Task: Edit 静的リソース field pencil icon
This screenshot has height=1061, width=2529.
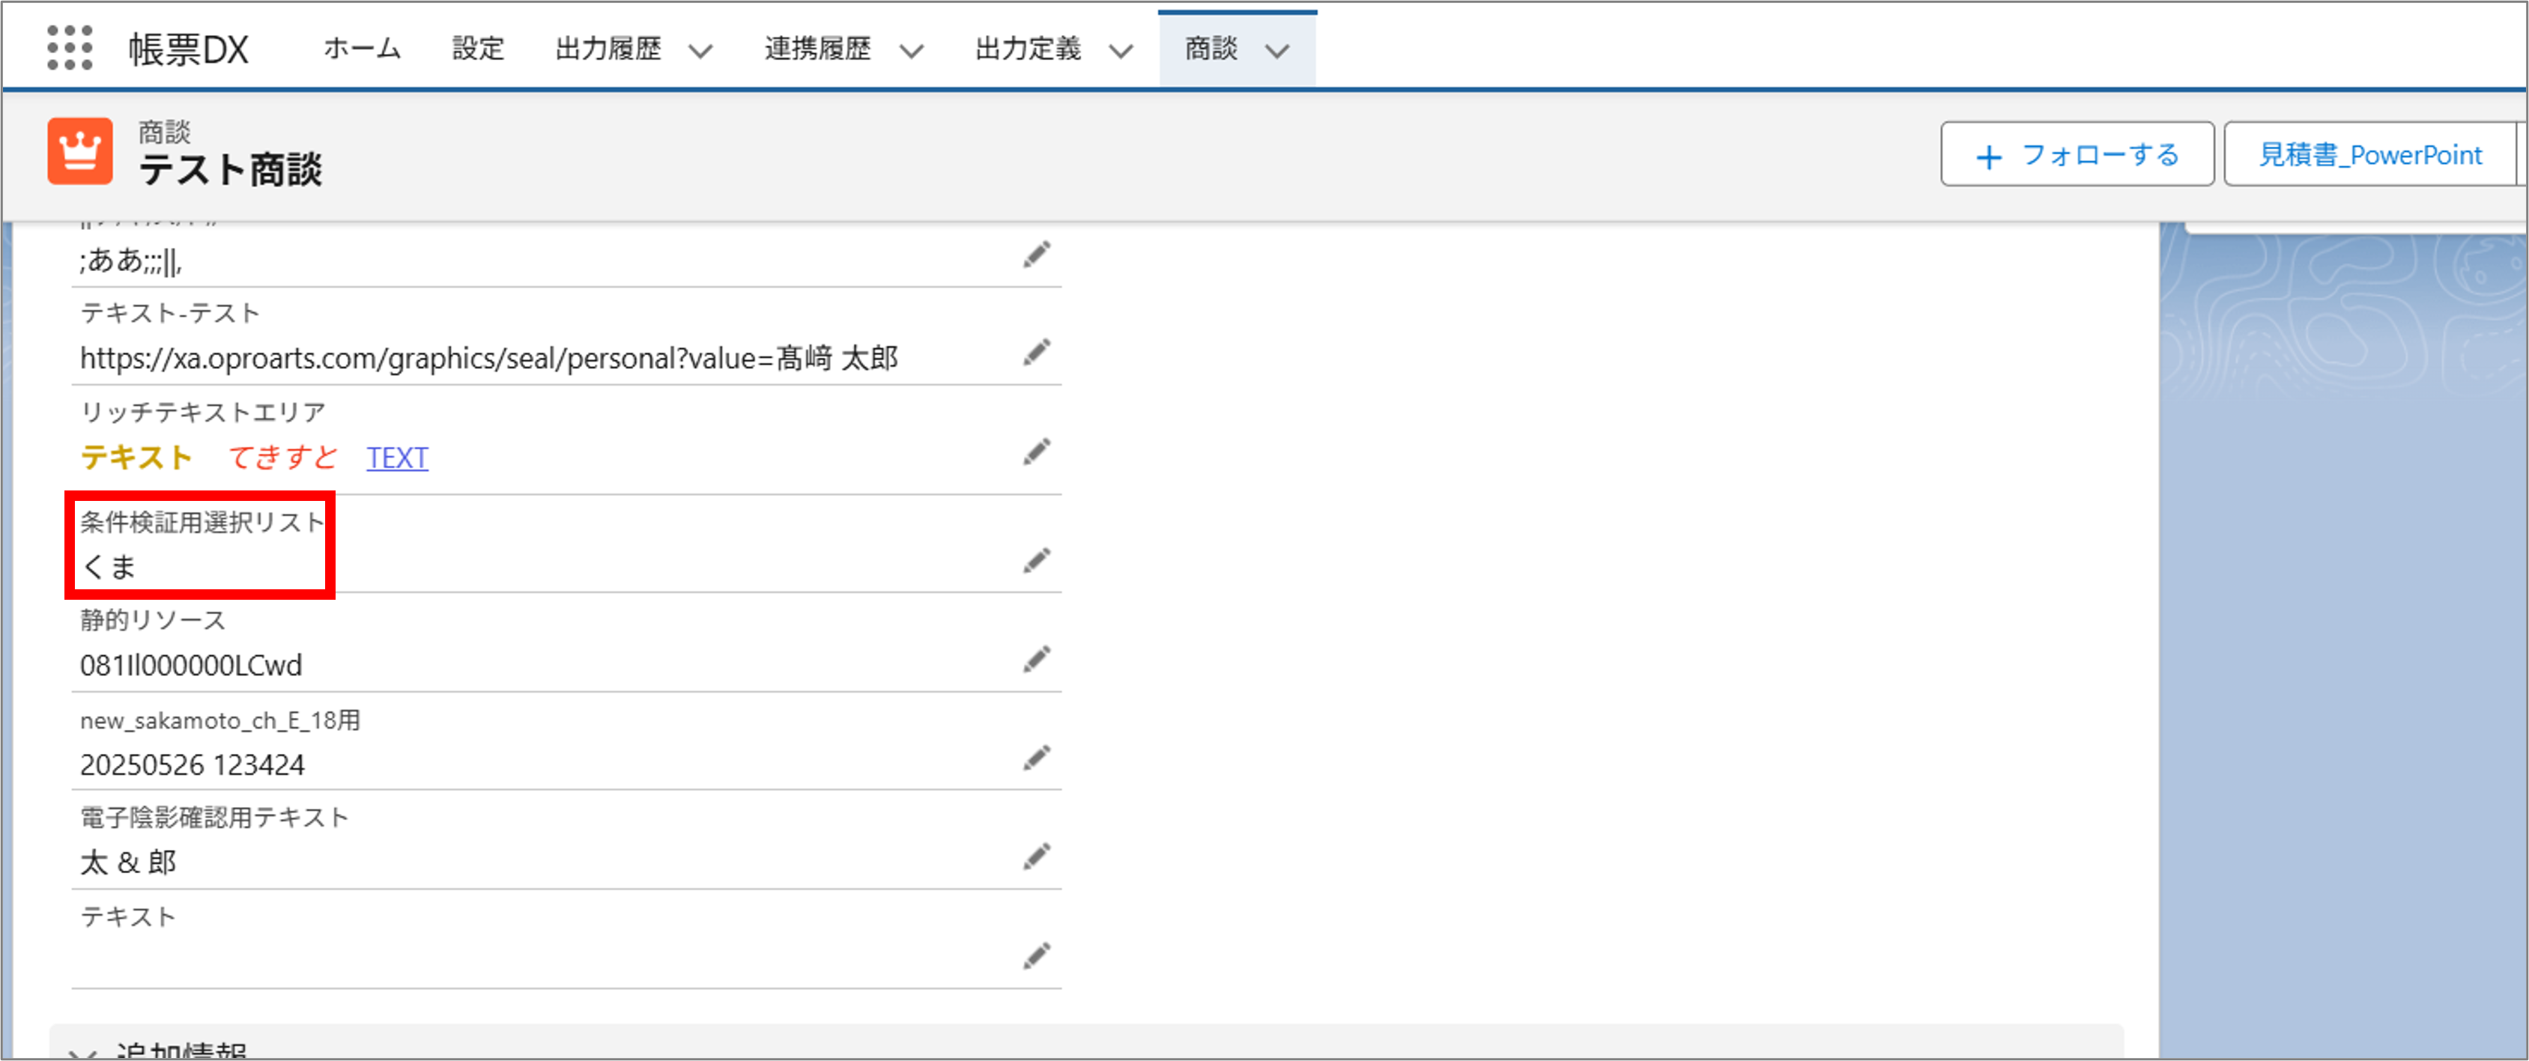Action: (x=1036, y=660)
